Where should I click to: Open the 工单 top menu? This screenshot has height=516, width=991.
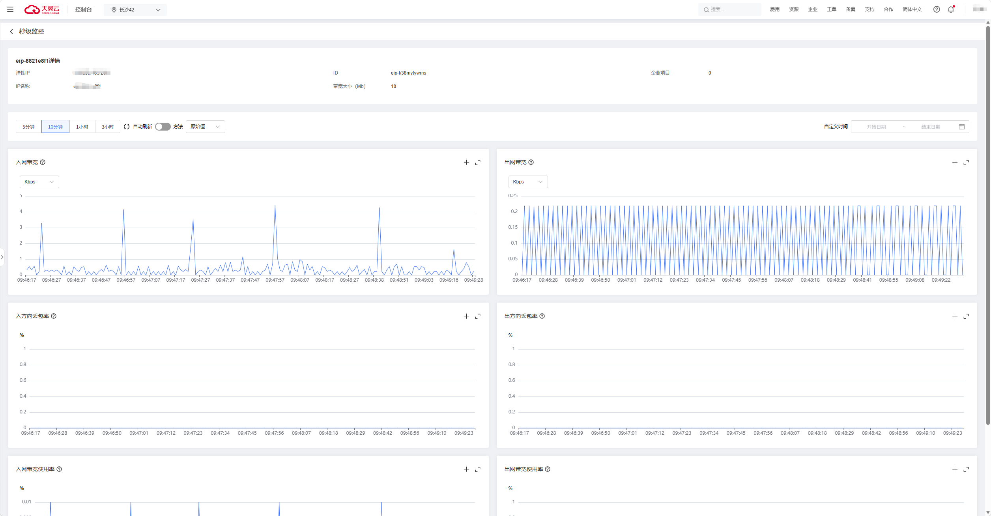coord(831,9)
